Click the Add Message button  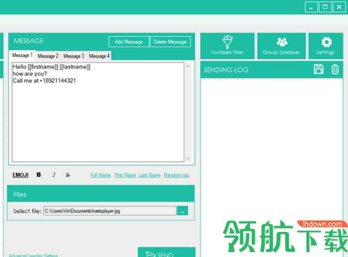click(129, 42)
